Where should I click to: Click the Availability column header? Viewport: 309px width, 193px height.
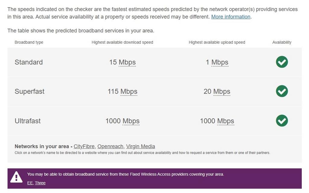coord(282,42)
